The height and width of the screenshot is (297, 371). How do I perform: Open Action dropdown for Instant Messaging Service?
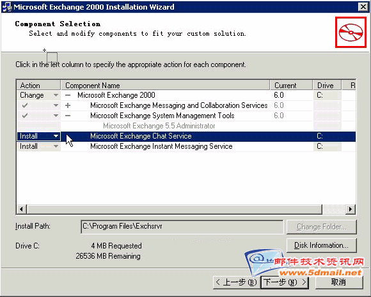[x=56, y=146]
